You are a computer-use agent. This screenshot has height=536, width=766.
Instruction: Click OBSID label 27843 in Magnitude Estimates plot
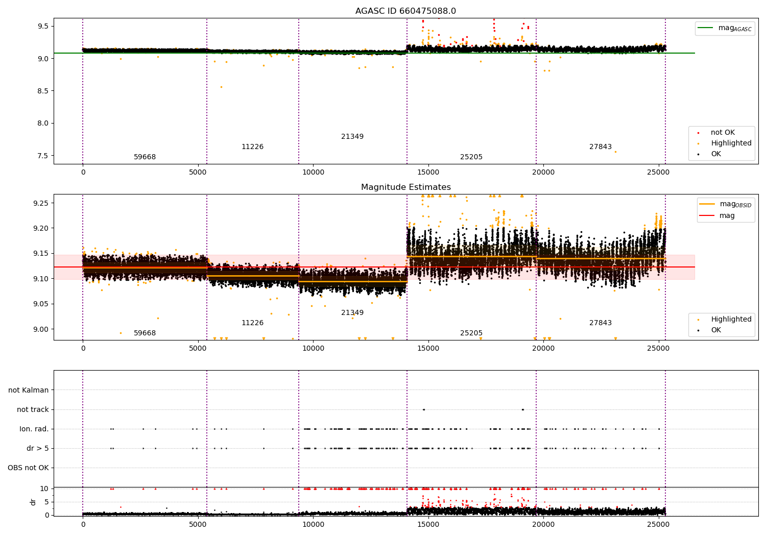pyautogui.click(x=601, y=323)
